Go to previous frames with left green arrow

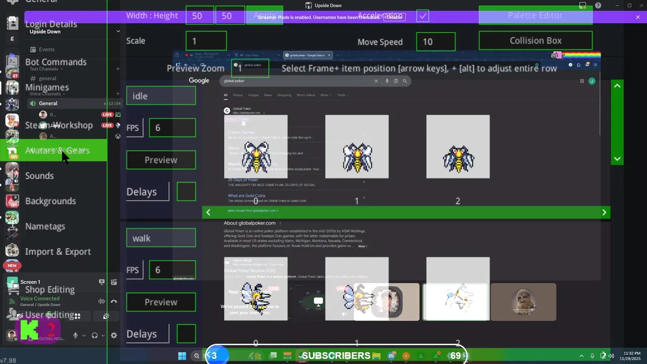coord(208,212)
